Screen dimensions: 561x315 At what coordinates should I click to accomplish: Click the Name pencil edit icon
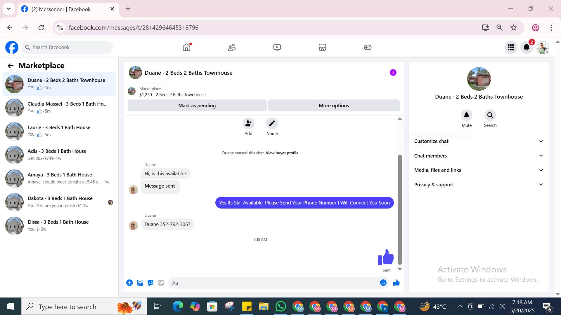(x=272, y=124)
